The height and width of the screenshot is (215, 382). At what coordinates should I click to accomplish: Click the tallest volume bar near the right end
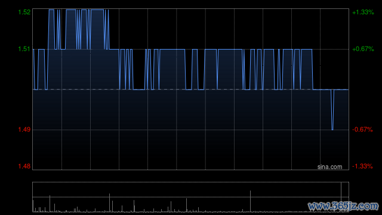click(x=341, y=196)
